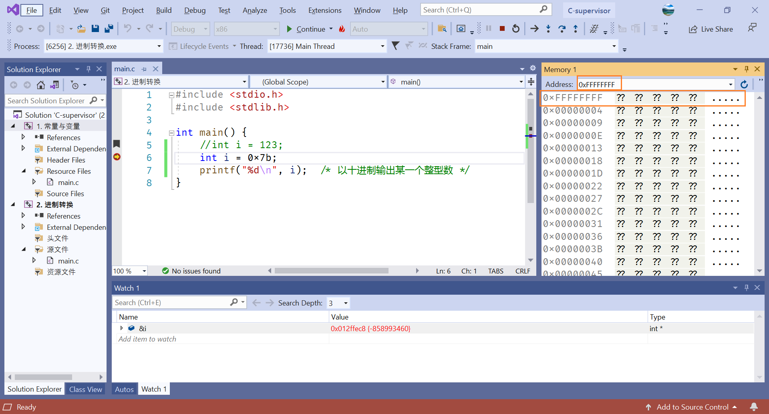Expand the &i watch entry
769x414 pixels.
tap(122, 328)
